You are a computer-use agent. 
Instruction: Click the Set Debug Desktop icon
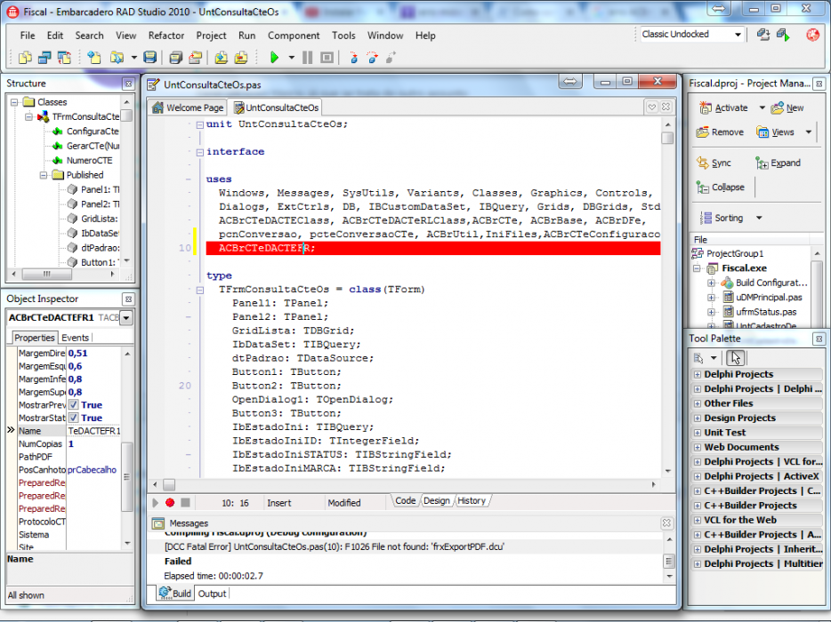point(783,35)
